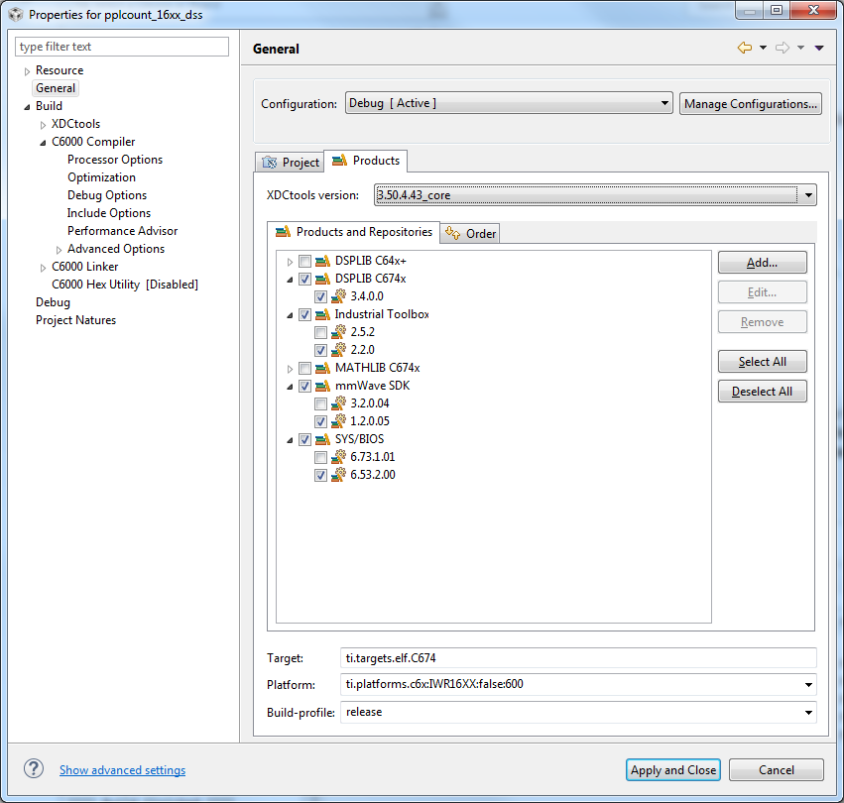The image size is (844, 803).
Task: Enable the DSPLIB C64x+ checkbox
Action: click(x=304, y=262)
